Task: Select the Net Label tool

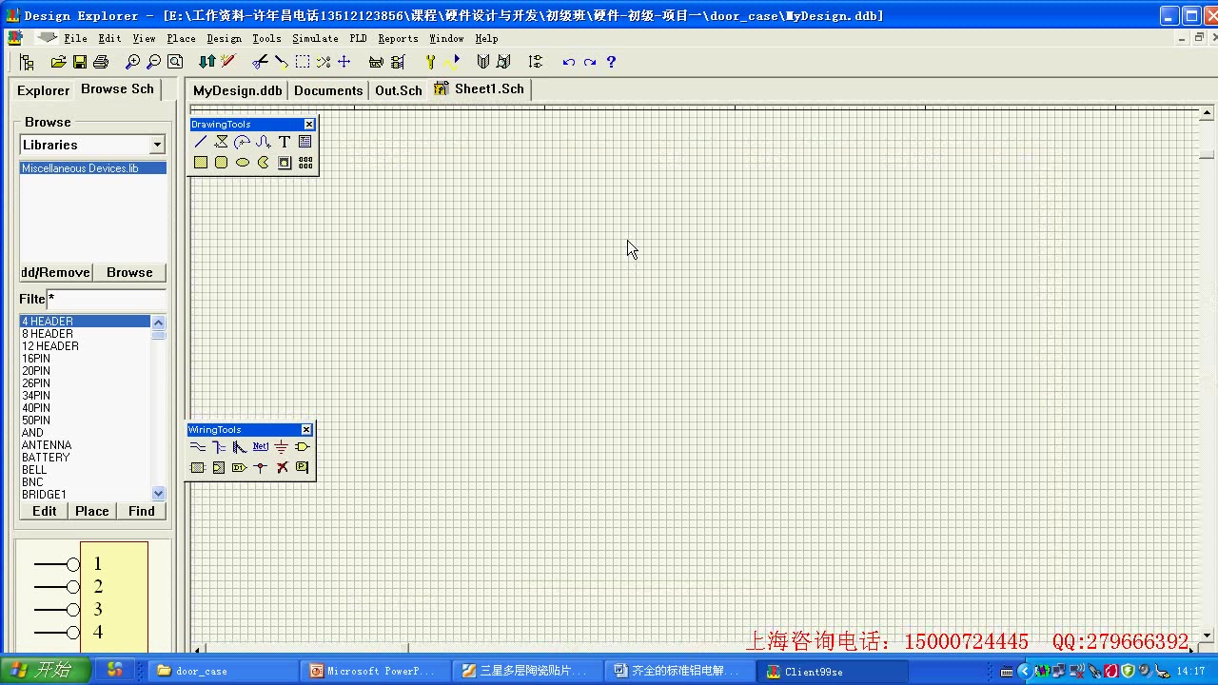Action: click(x=261, y=446)
